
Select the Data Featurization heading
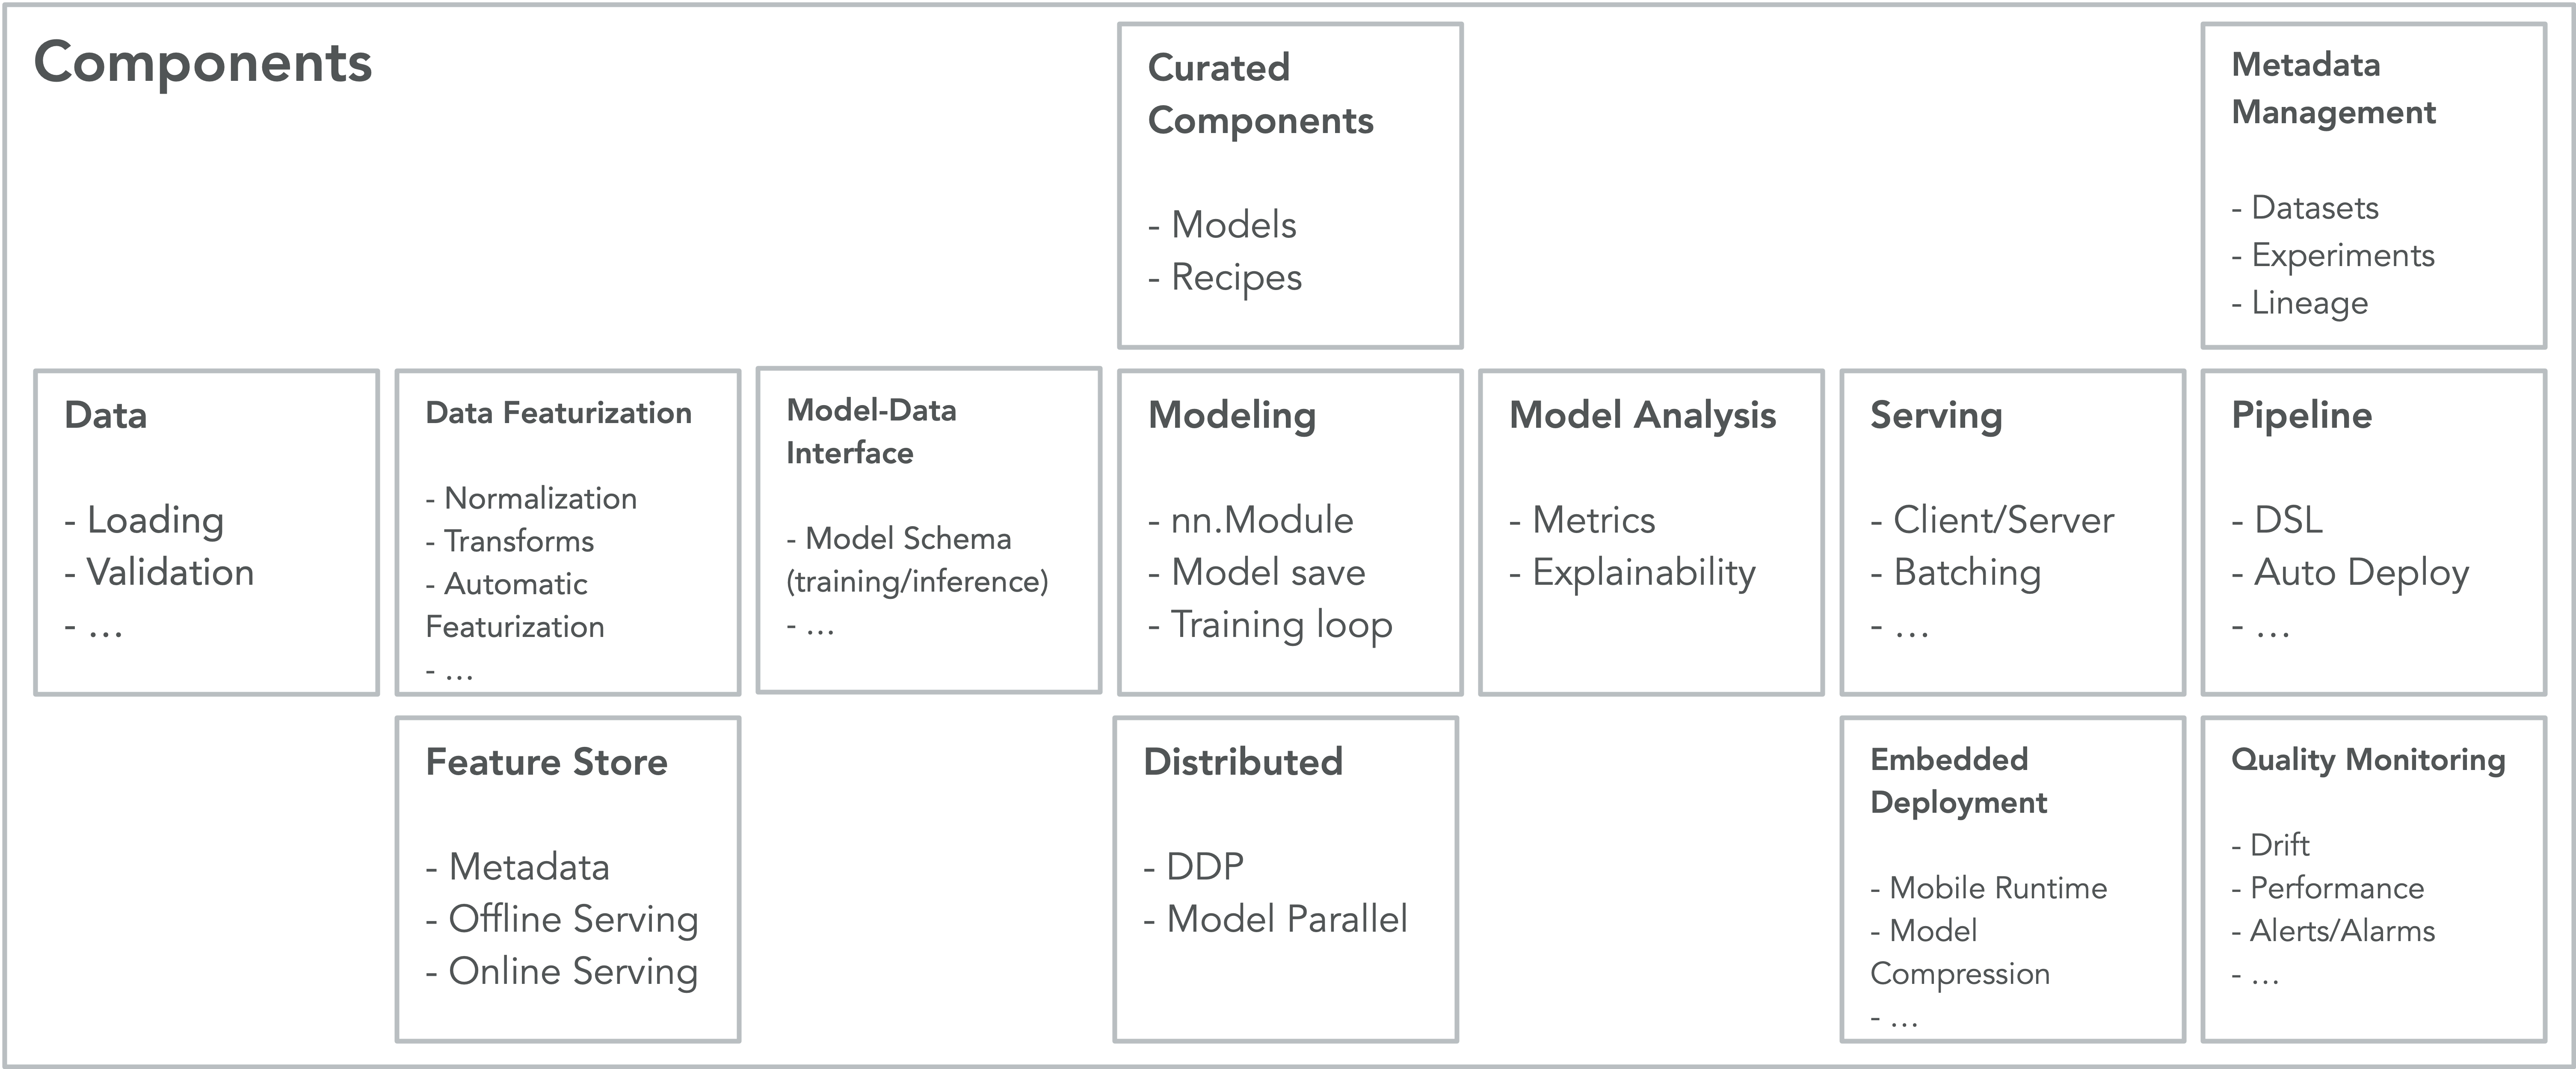558,413
